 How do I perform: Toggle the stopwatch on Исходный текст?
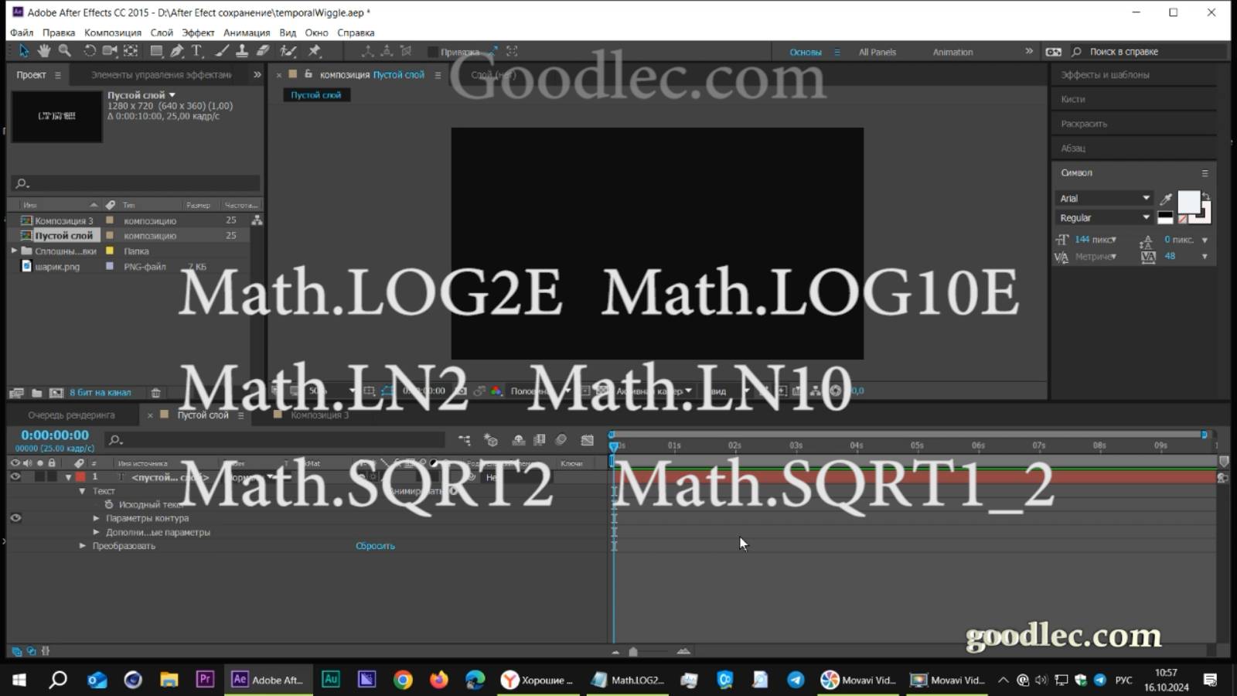point(111,504)
